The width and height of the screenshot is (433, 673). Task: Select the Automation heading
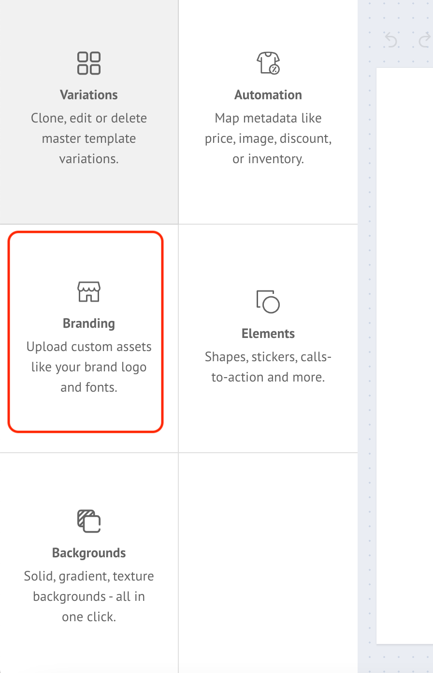click(268, 95)
